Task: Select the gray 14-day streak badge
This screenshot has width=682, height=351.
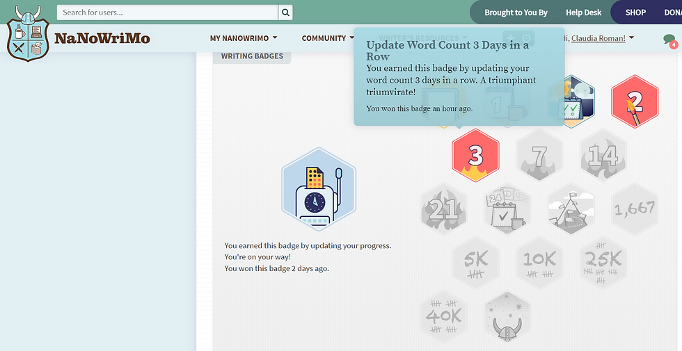Action: [x=603, y=155]
